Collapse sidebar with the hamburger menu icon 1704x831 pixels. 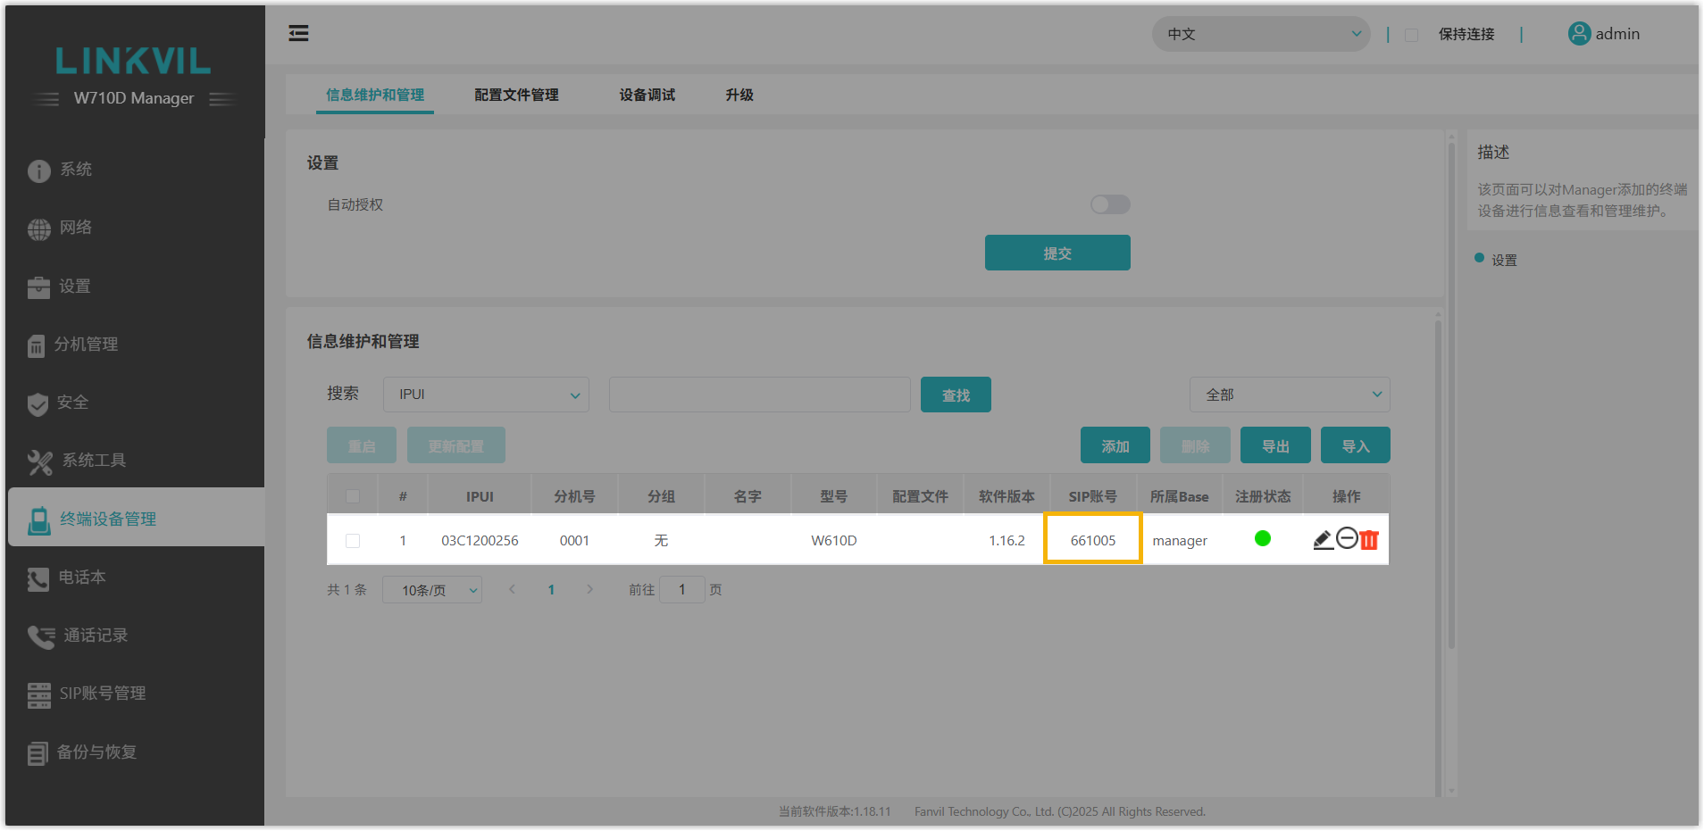pos(298,34)
